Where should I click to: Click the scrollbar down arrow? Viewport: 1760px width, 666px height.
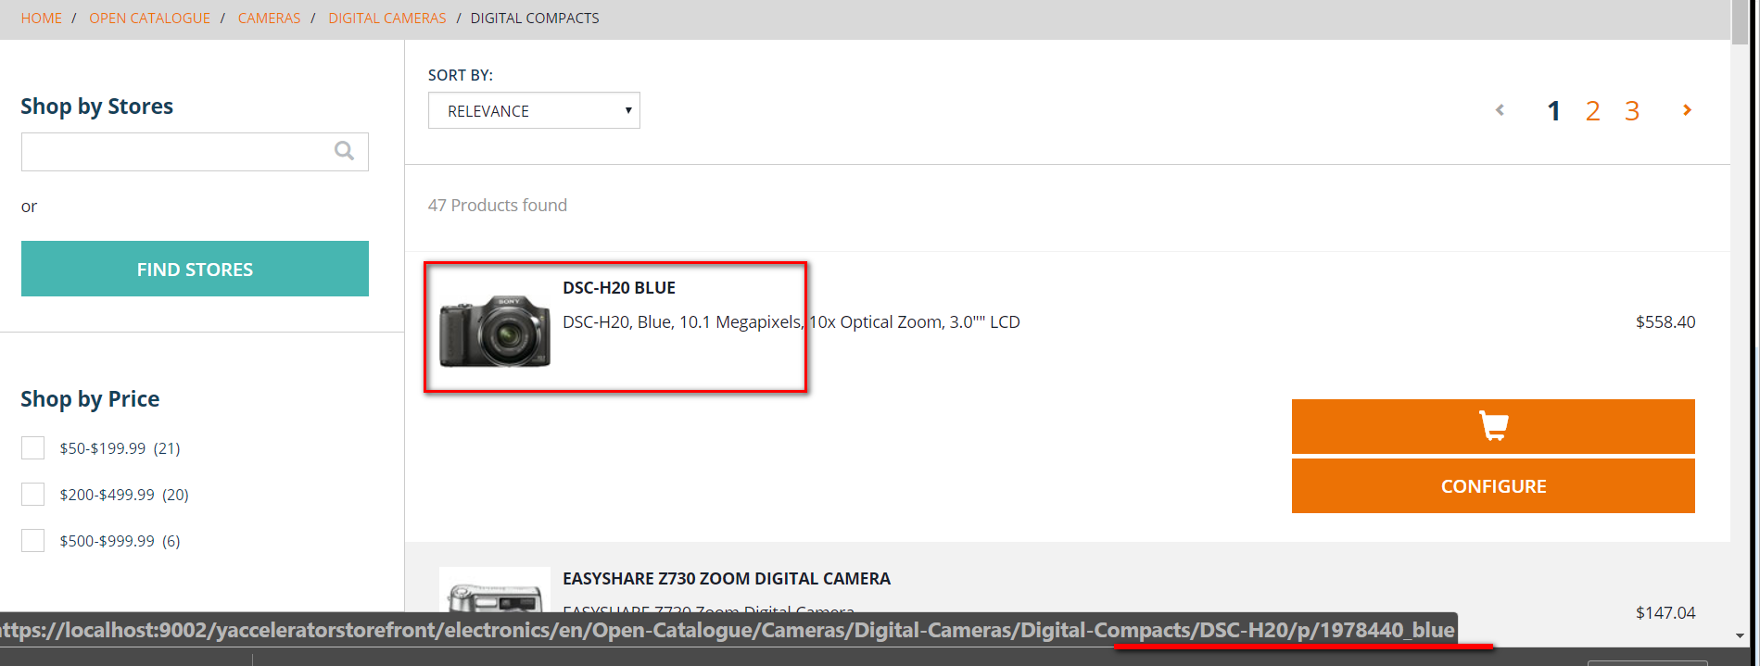[1740, 635]
